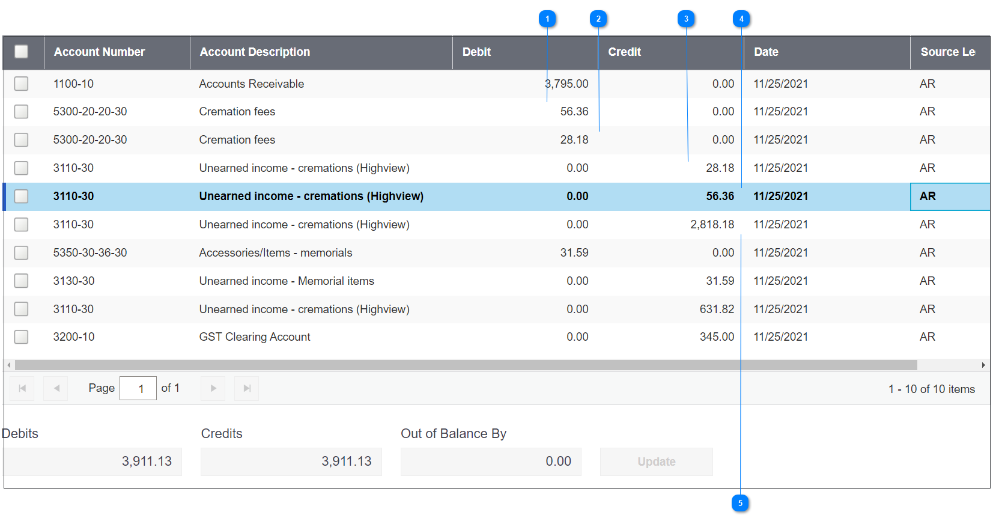993x524 pixels.
Task: Click the Out of Balance By field
Action: (491, 462)
